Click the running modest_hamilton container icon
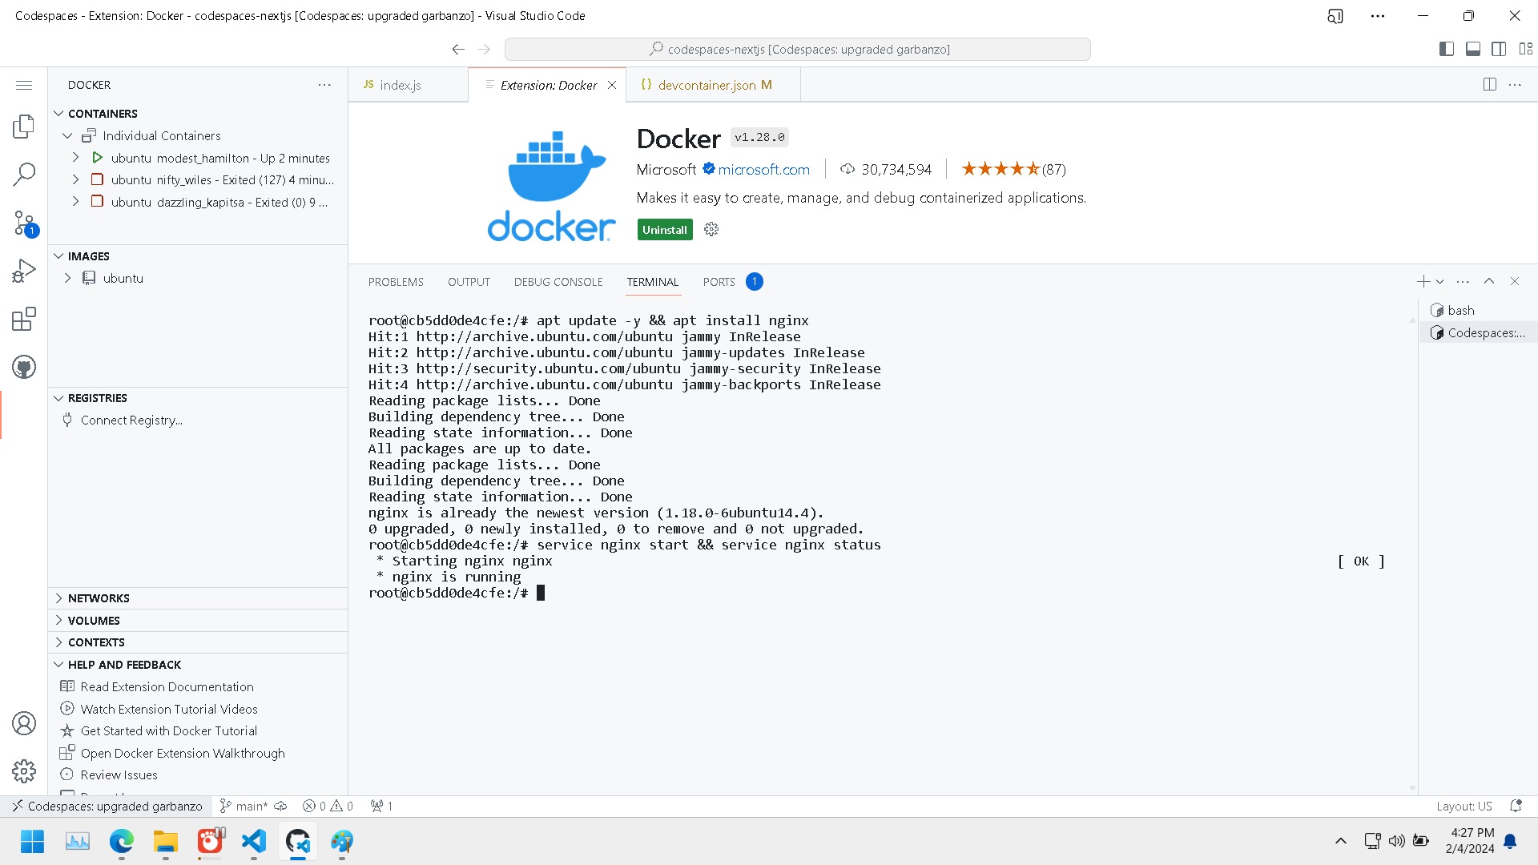The image size is (1538, 865). [x=97, y=158]
